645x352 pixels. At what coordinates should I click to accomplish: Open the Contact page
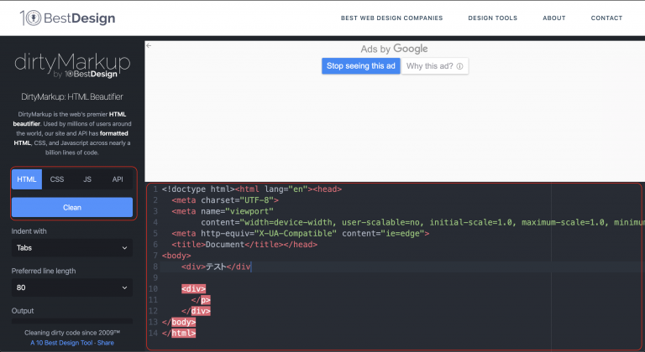[606, 18]
